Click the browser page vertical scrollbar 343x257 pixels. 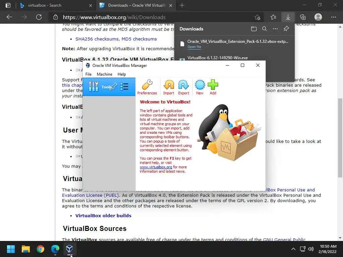pyautogui.click(x=340, y=138)
